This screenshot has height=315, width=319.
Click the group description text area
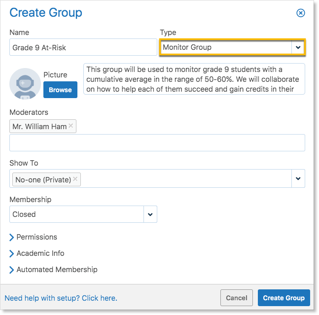(194, 79)
